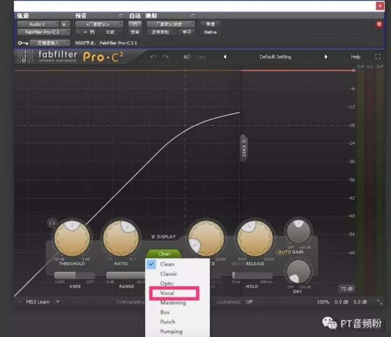
Task: Click the MIDI Learn indicator dot
Action: tap(19, 302)
